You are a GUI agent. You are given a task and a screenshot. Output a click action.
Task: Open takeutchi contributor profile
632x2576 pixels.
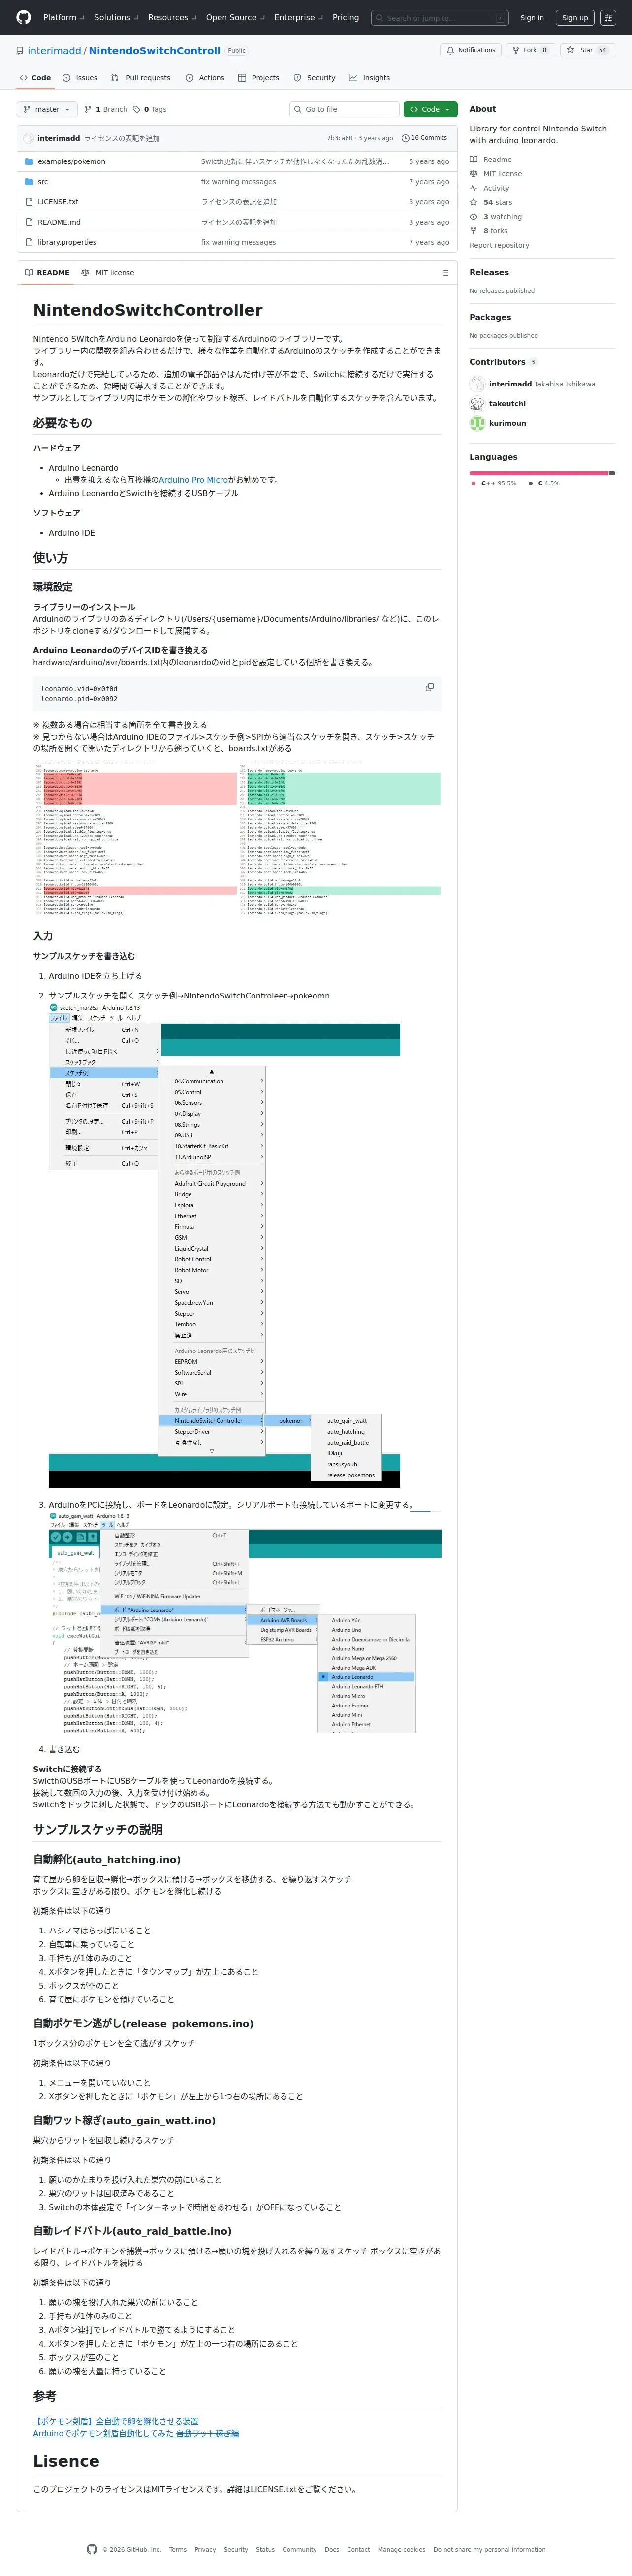click(x=507, y=404)
